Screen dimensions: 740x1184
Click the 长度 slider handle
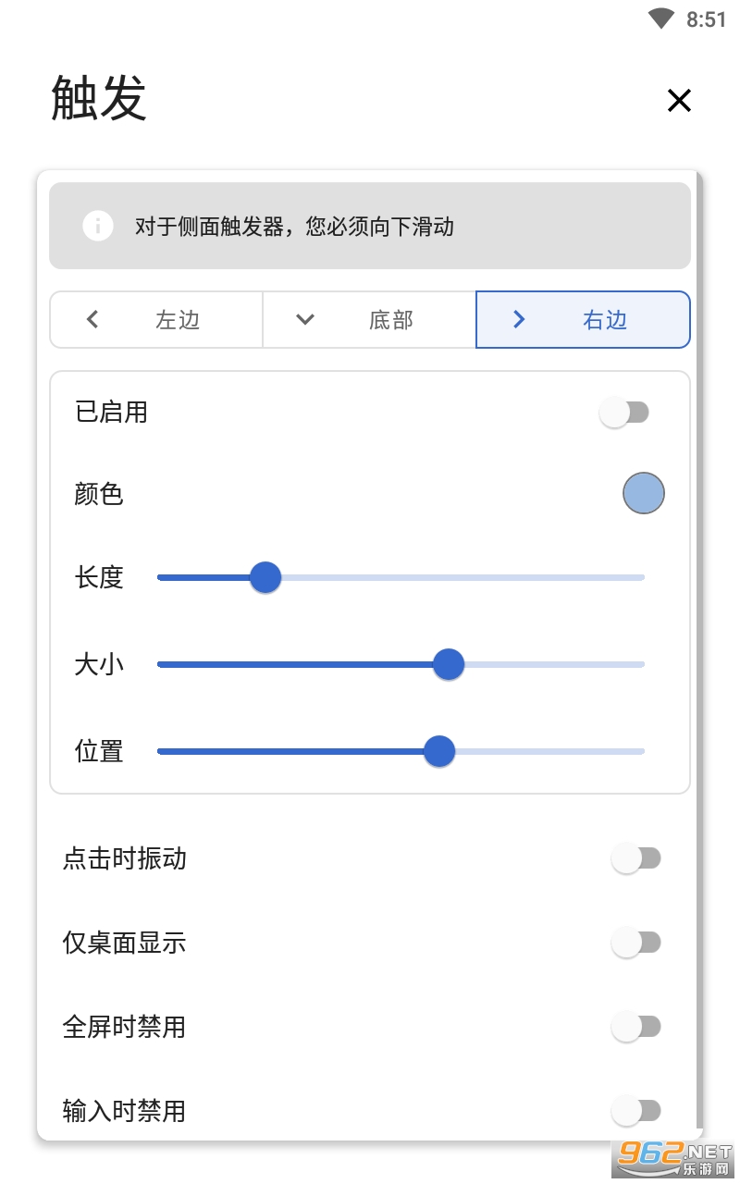tap(265, 577)
